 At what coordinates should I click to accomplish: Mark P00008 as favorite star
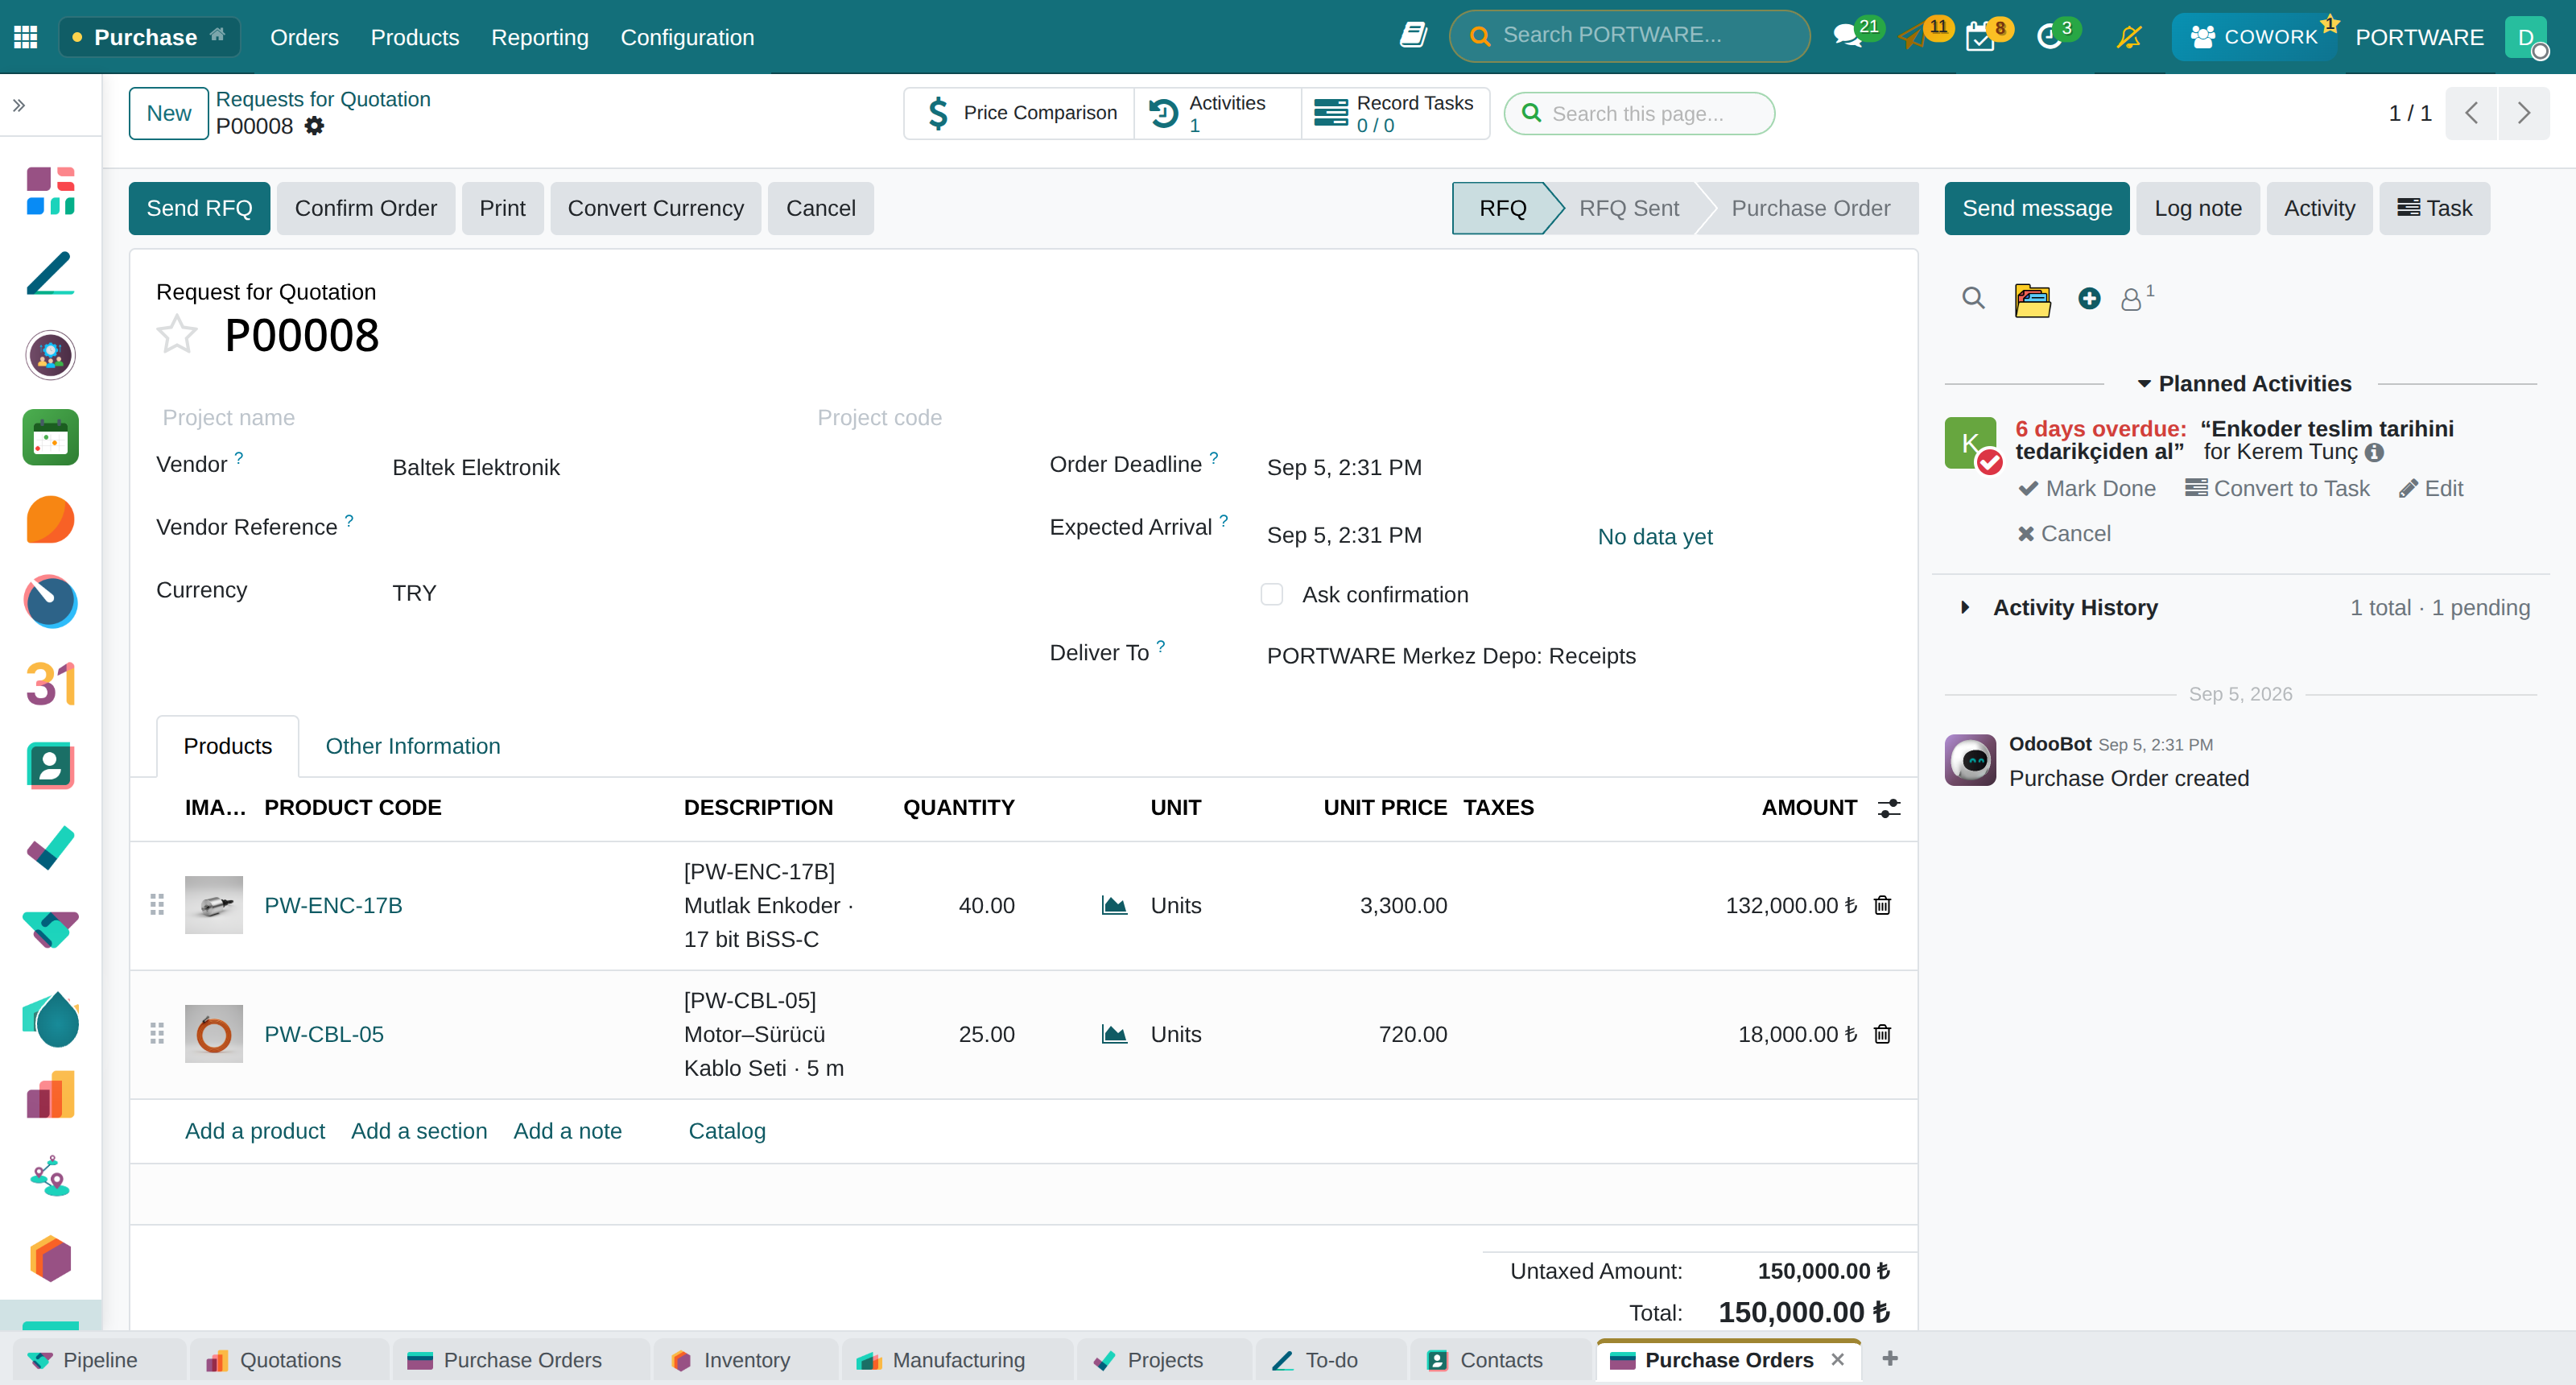point(177,335)
